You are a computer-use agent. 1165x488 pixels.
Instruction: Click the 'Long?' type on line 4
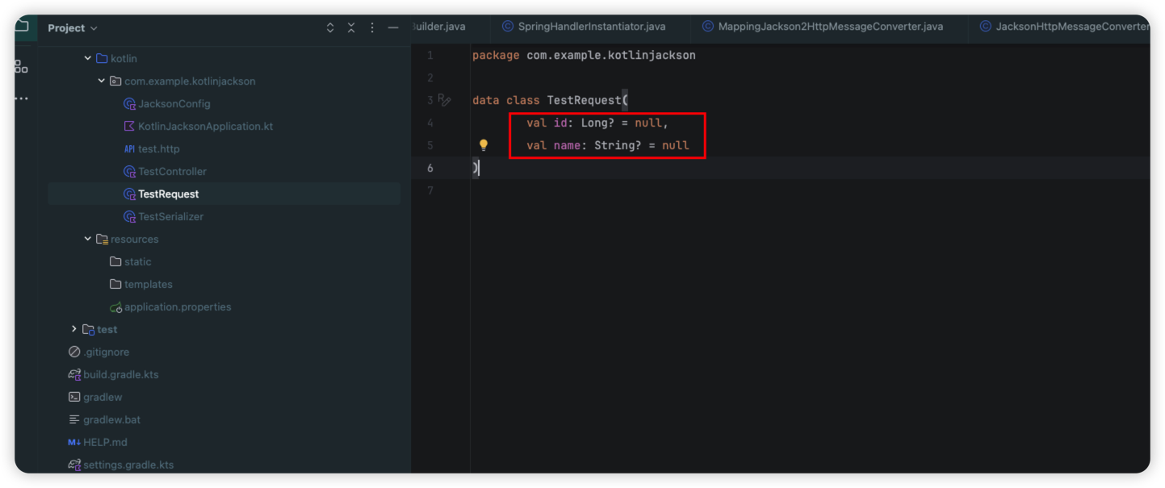pos(598,123)
